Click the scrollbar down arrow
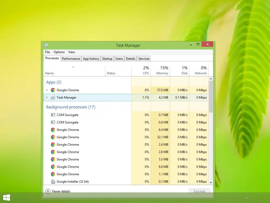 (x=211, y=183)
